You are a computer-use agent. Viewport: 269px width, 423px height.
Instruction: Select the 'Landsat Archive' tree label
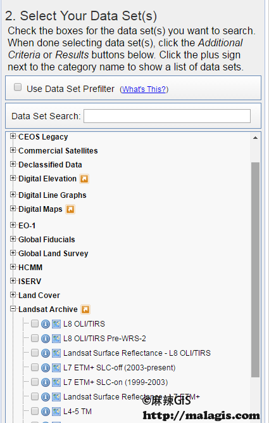pyautogui.click(x=48, y=309)
